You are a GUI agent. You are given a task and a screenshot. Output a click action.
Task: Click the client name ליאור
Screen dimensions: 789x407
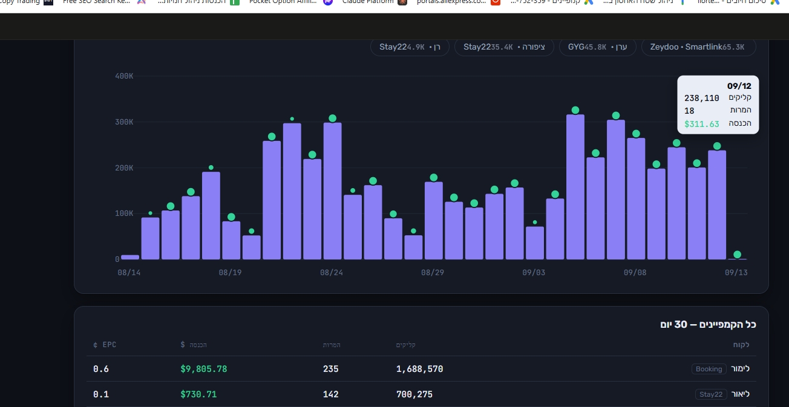(x=741, y=394)
